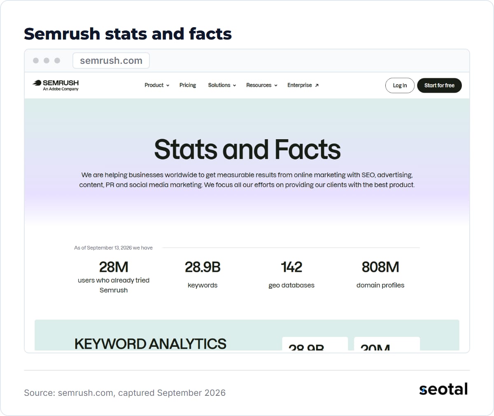Expand the Product dropdown chevron

coord(168,86)
